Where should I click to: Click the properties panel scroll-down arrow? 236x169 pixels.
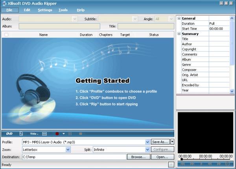tap(232, 91)
